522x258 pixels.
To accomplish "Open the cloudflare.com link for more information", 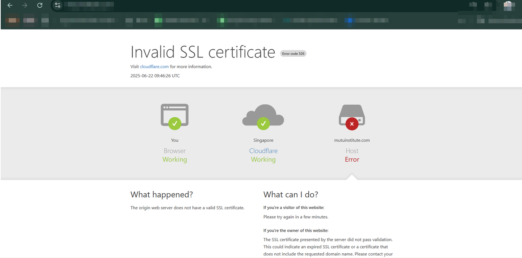I will 154,66.
